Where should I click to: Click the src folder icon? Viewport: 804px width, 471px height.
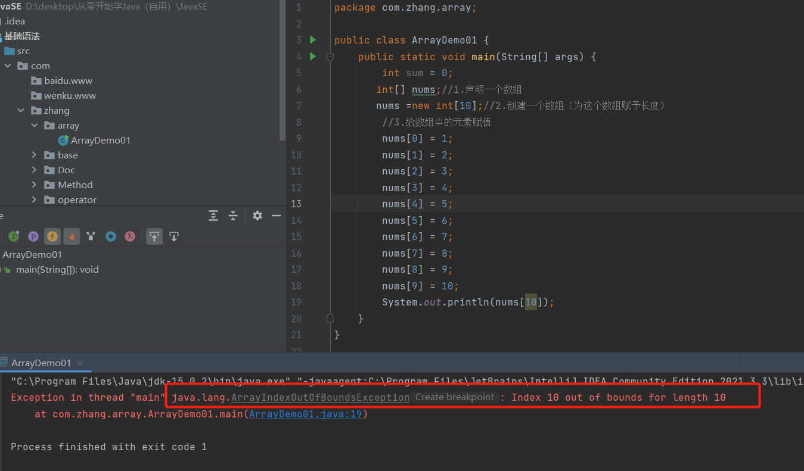[x=9, y=51]
